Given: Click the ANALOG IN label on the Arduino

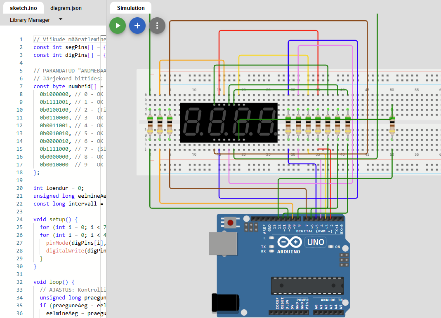Looking at the screenshot, I should (x=332, y=300).
